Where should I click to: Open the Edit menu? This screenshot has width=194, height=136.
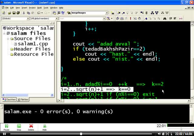pyautogui.click(x=12, y=8)
